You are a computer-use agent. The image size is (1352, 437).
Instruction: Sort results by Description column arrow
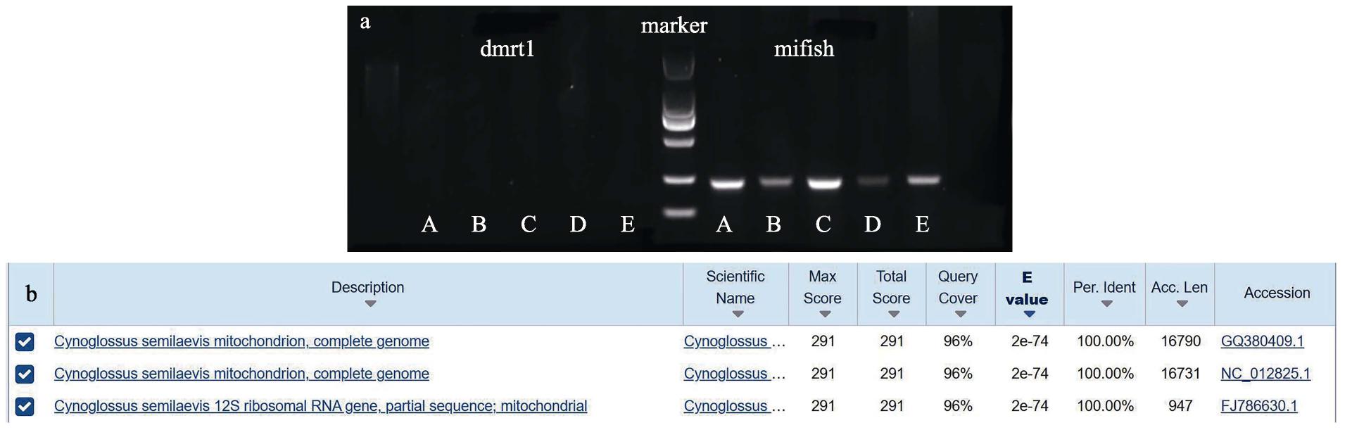pyautogui.click(x=370, y=304)
